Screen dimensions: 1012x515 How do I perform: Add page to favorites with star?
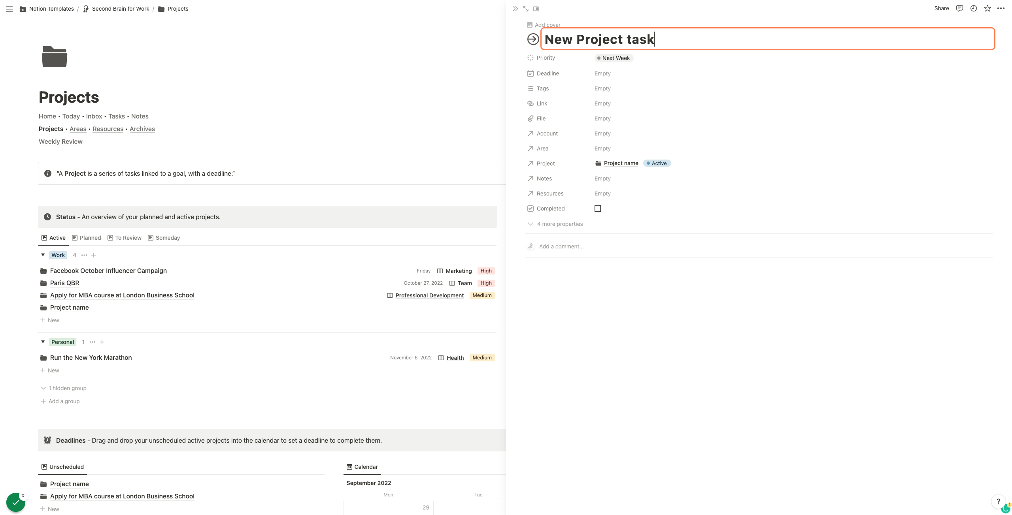coord(987,8)
